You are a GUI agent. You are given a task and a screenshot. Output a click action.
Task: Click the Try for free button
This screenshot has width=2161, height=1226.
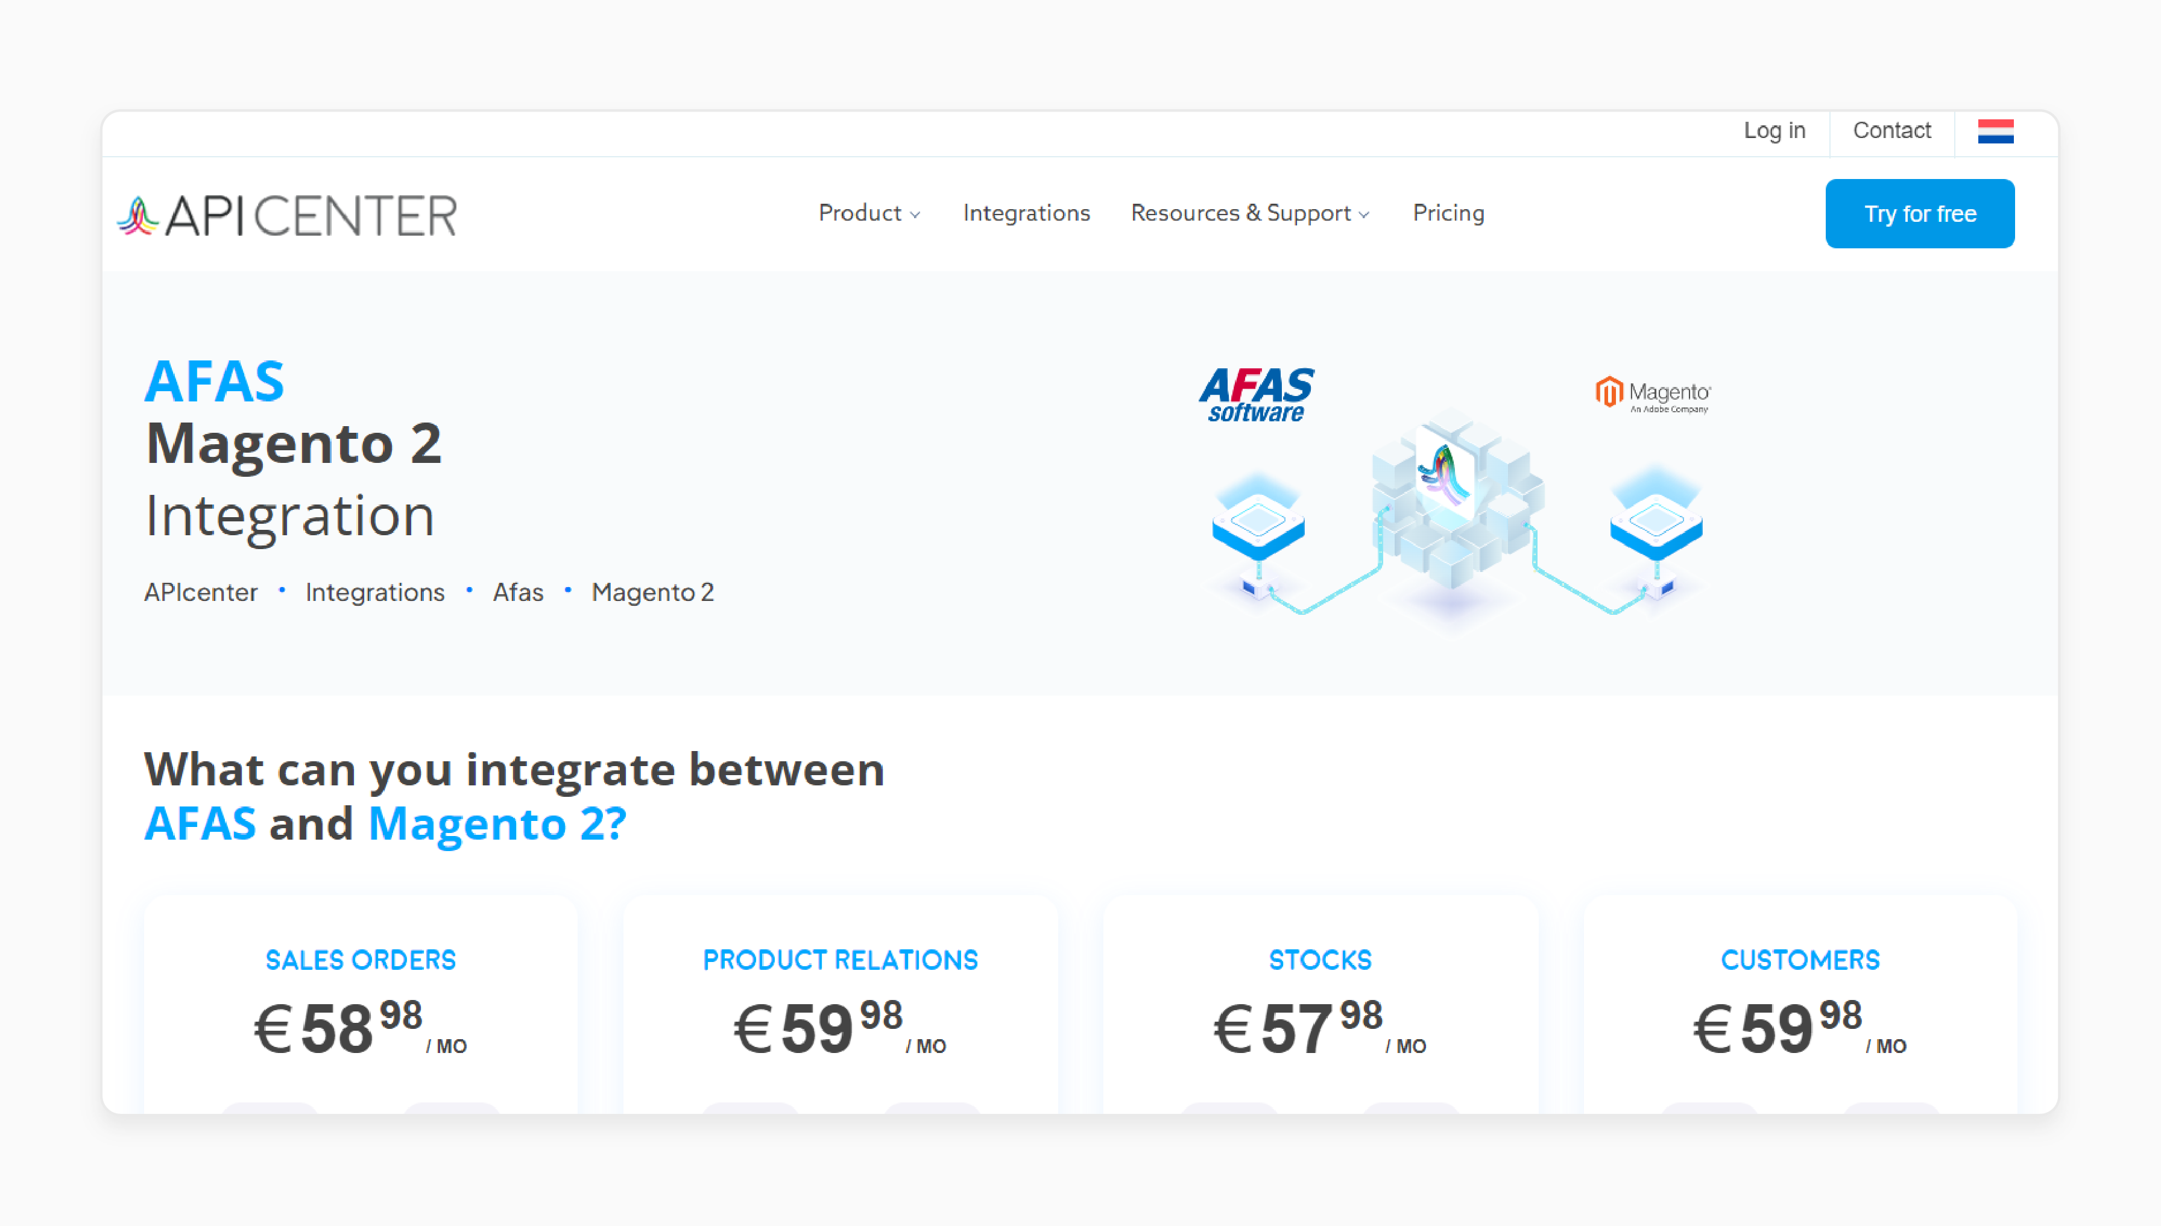tap(1919, 212)
